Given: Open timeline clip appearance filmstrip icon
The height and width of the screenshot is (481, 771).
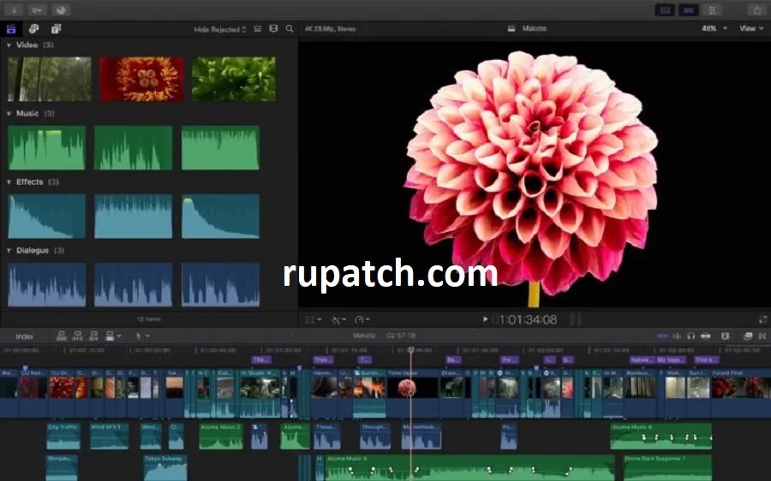Looking at the screenshot, I should tap(726, 336).
